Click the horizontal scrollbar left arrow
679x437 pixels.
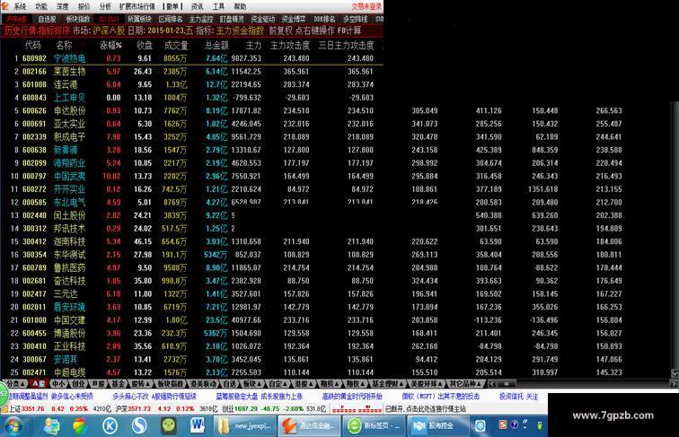point(491,384)
